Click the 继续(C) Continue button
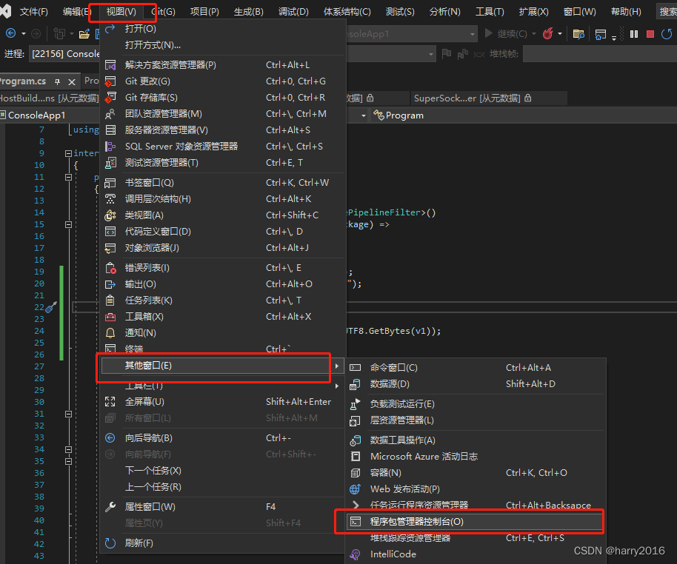Viewport: 677px width, 564px height. 502,33
